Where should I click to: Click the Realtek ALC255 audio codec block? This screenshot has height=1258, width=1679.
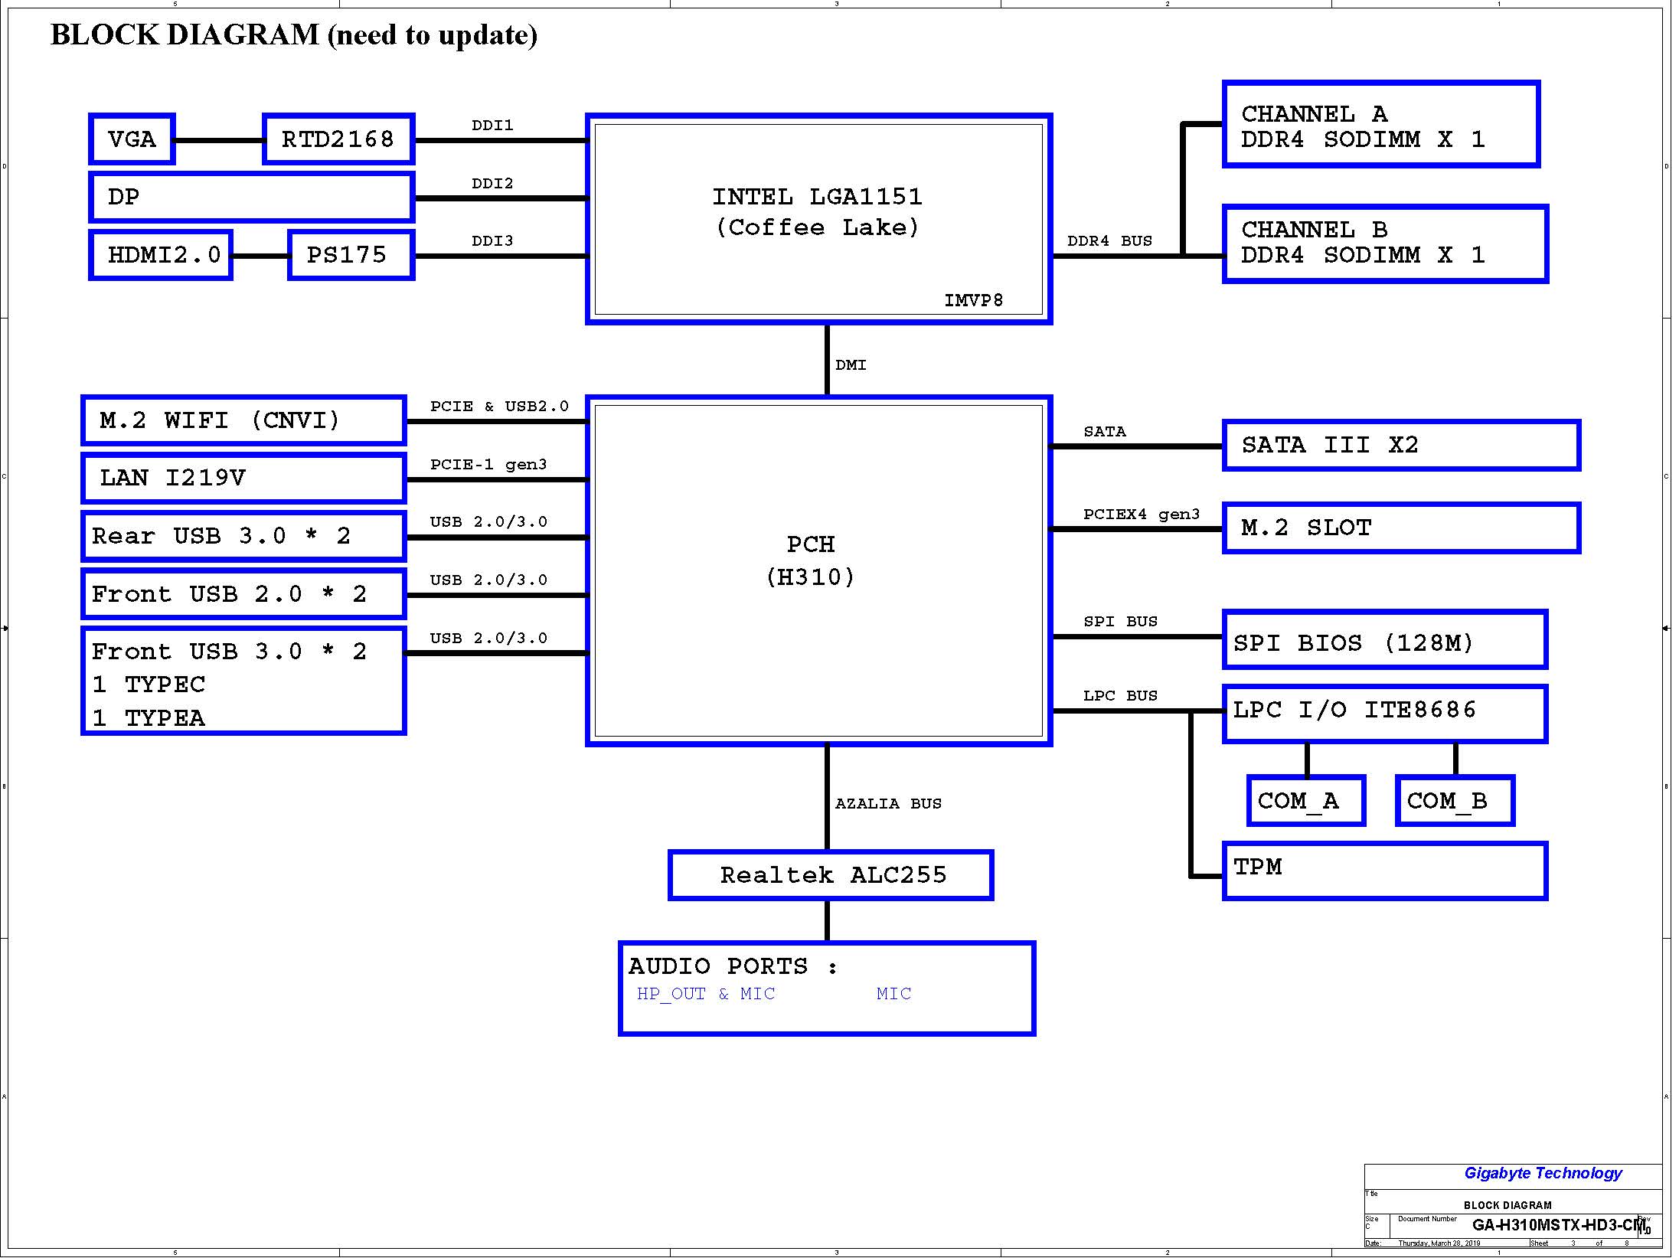pos(831,875)
